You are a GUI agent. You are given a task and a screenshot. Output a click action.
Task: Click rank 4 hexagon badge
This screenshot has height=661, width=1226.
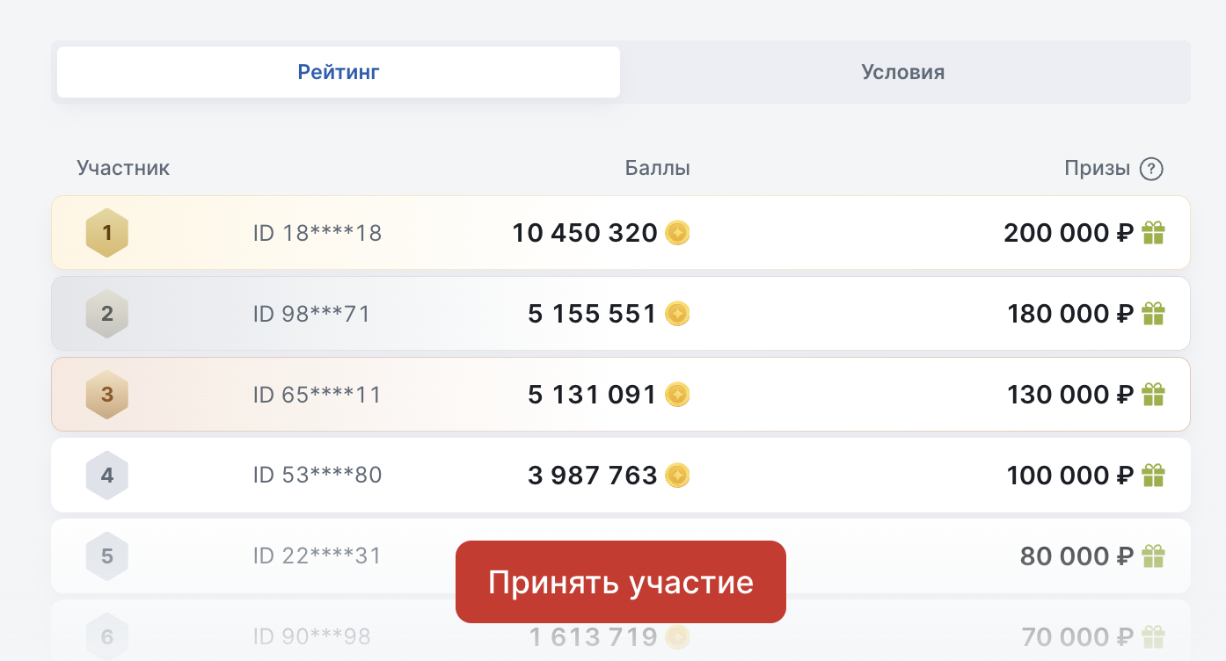[107, 476]
